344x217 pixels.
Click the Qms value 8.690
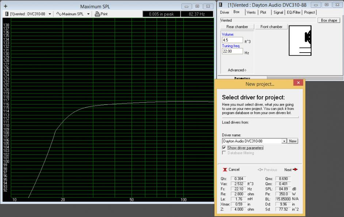(x=283, y=179)
